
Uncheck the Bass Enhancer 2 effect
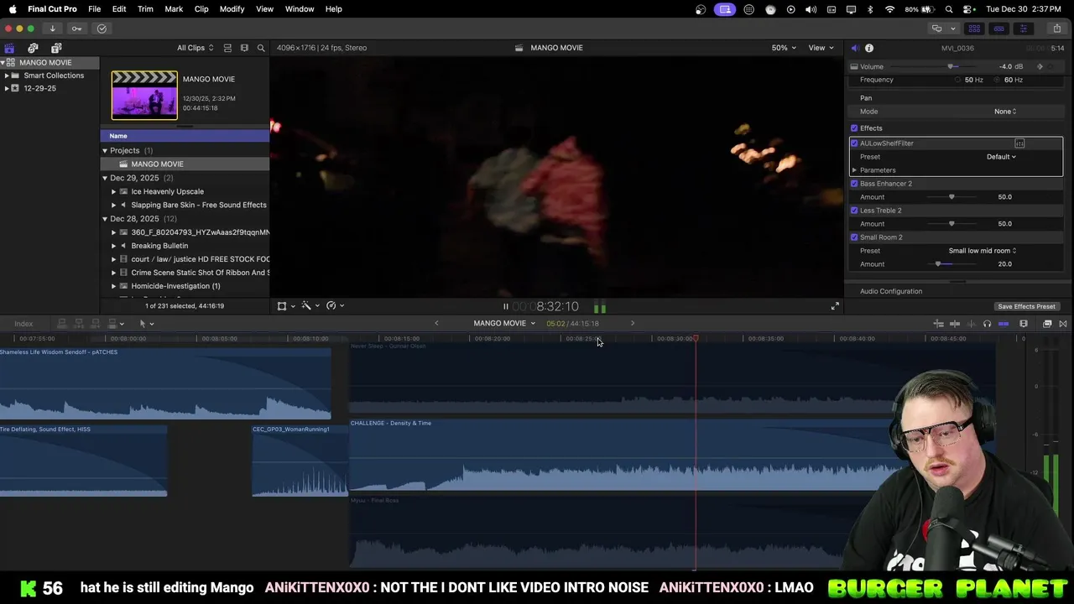coord(854,184)
